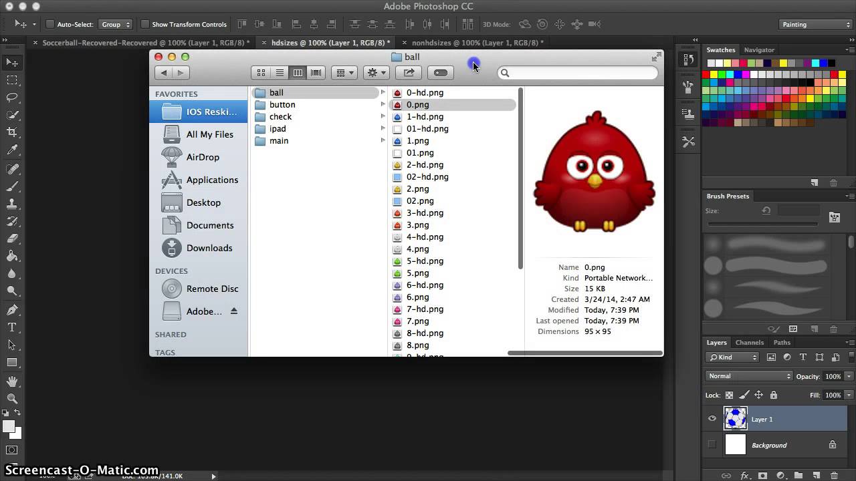Image resolution: width=856 pixels, height=481 pixels.
Task: Toggle Lock all padlock icon
Action: pyautogui.click(x=773, y=395)
